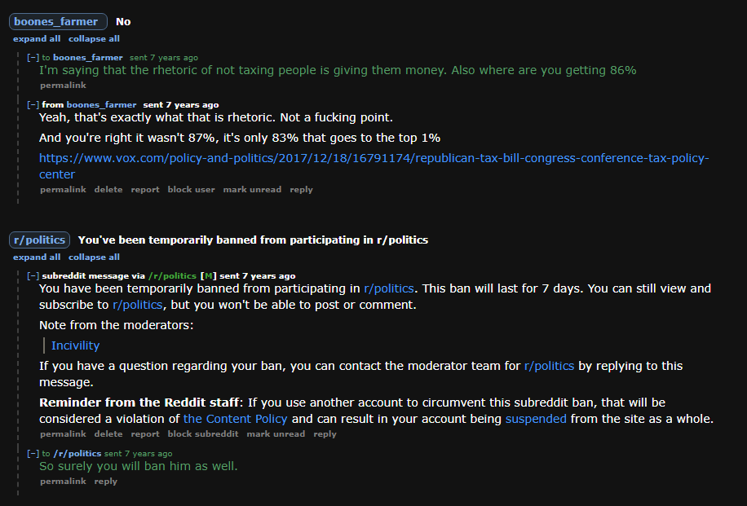
Task: Open the r/politics sender badge
Action: pyautogui.click(x=39, y=240)
